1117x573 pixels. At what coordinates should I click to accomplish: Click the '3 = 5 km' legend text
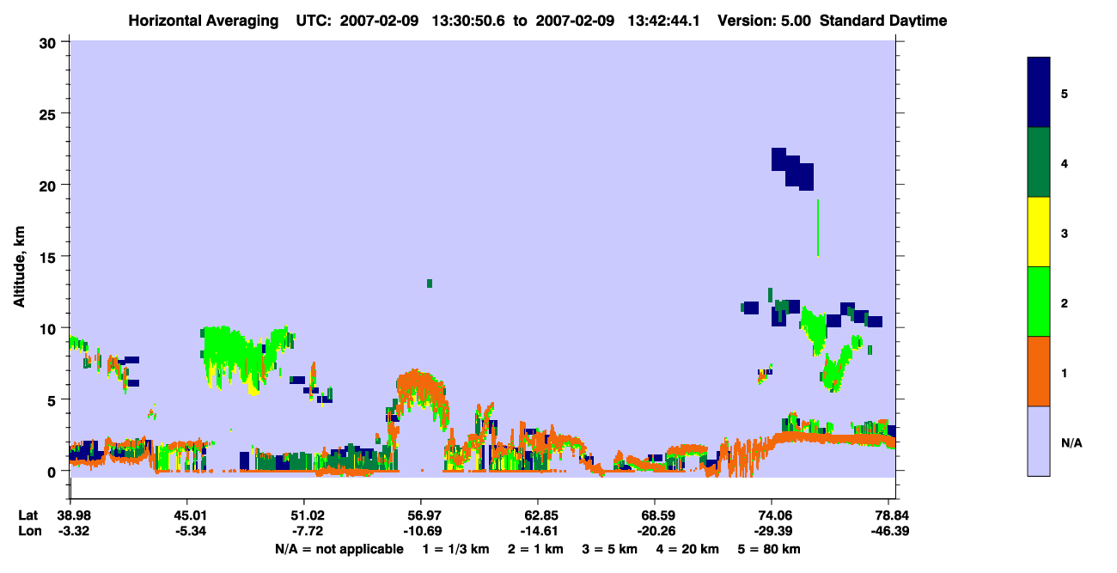(x=610, y=549)
